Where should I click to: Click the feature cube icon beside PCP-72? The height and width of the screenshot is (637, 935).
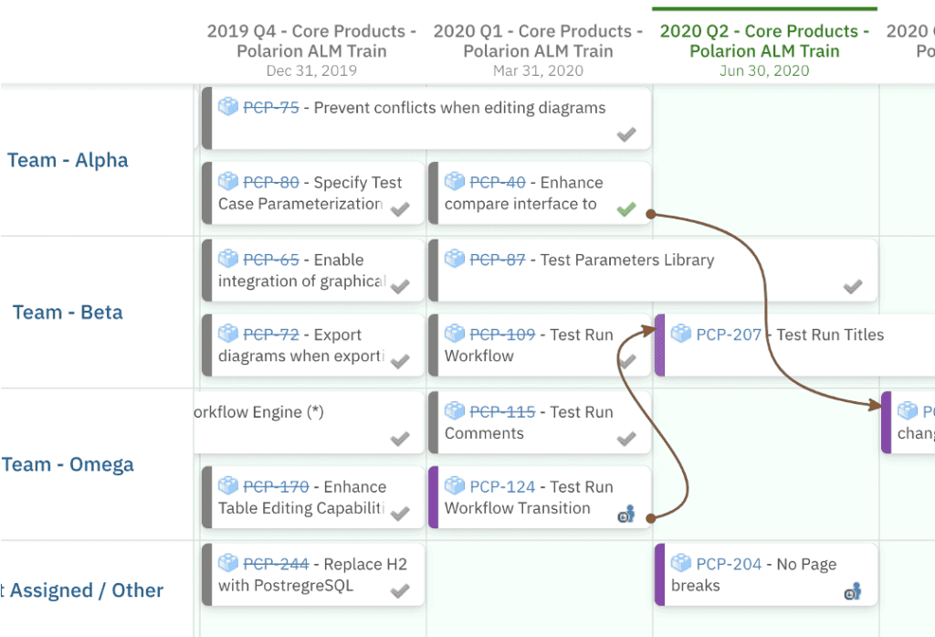[227, 333]
